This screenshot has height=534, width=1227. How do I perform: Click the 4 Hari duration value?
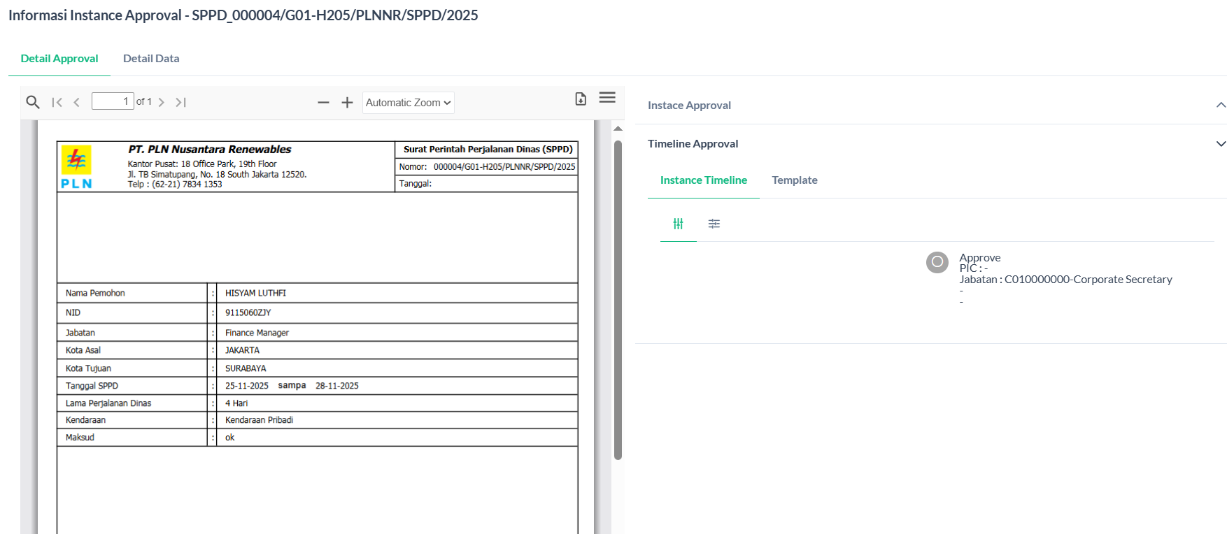236,403
